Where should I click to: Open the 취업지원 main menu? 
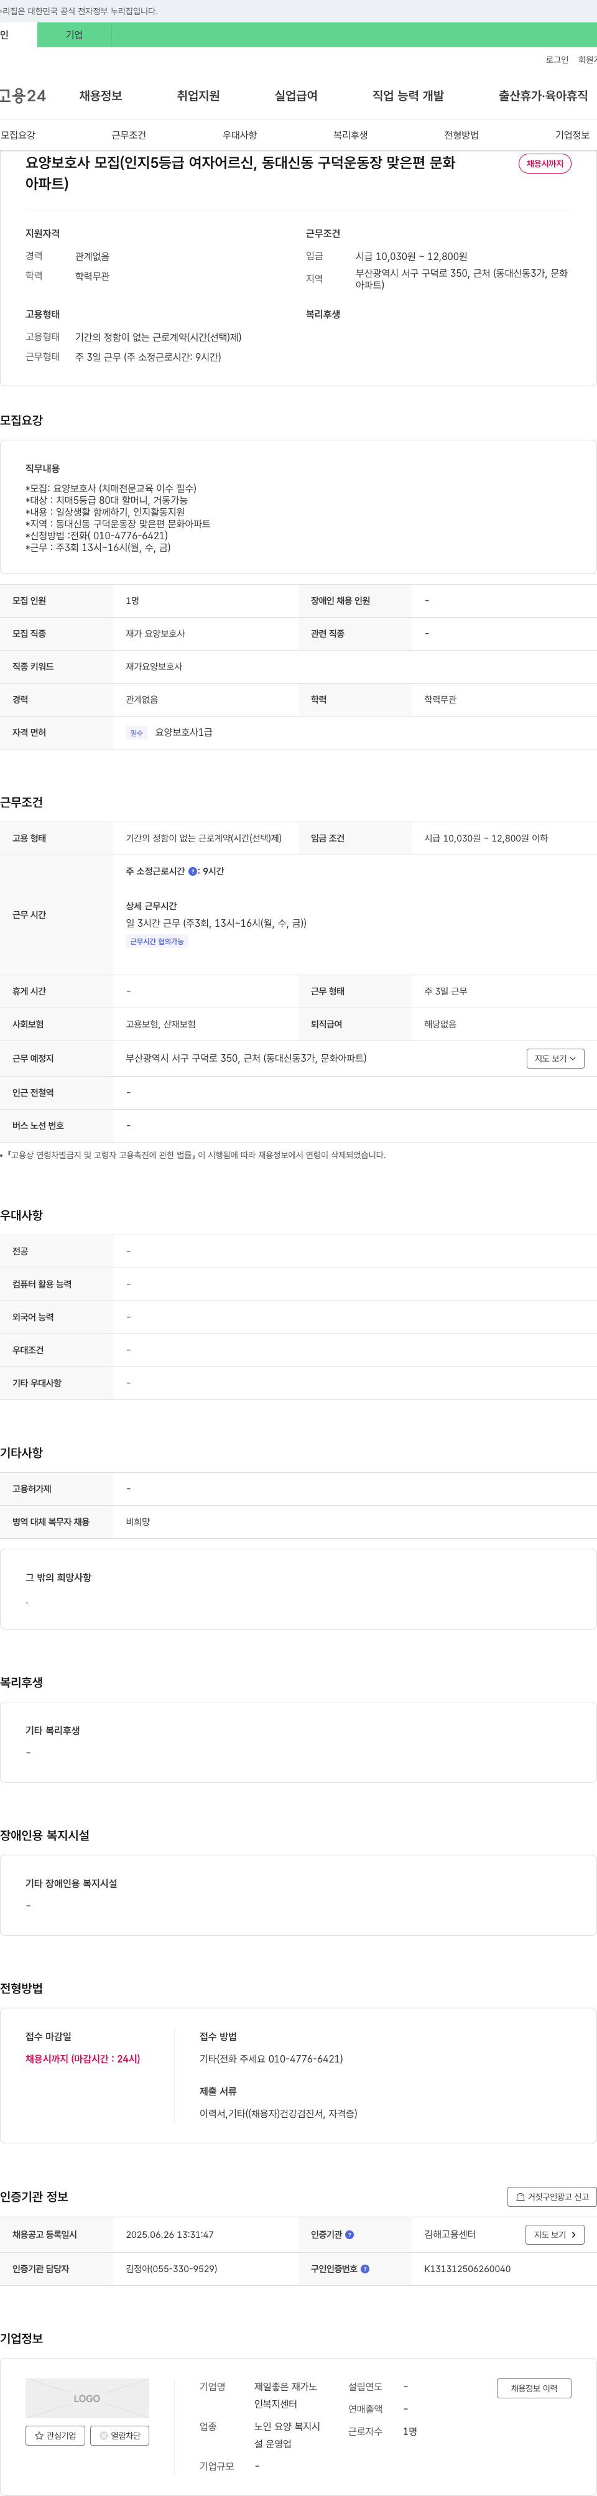coord(198,96)
